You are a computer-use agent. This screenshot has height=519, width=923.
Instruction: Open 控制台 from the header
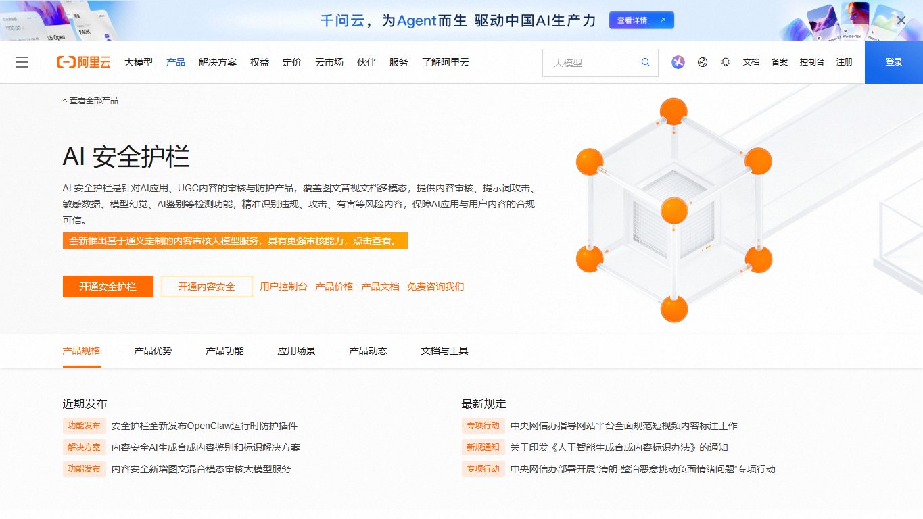point(812,62)
